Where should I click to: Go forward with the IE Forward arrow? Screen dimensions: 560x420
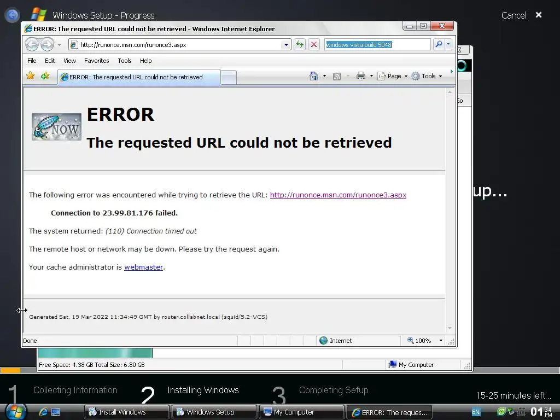(x=47, y=45)
